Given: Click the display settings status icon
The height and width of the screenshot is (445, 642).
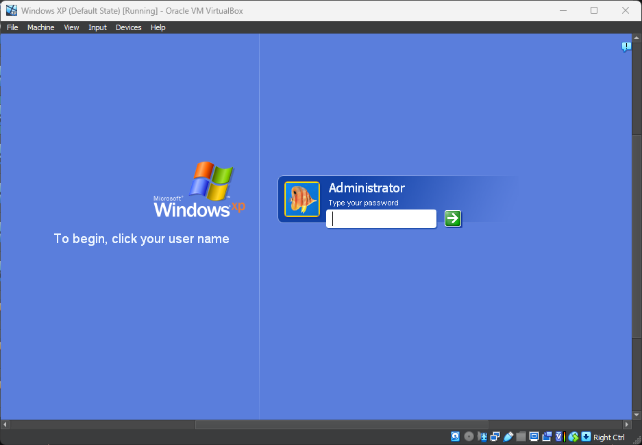Looking at the screenshot, I should tap(534, 436).
